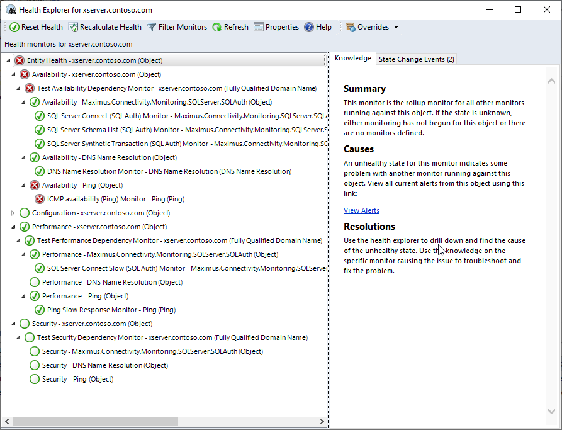
Task: Select the DNS Name Resolution Monitor item
Action: click(169, 171)
